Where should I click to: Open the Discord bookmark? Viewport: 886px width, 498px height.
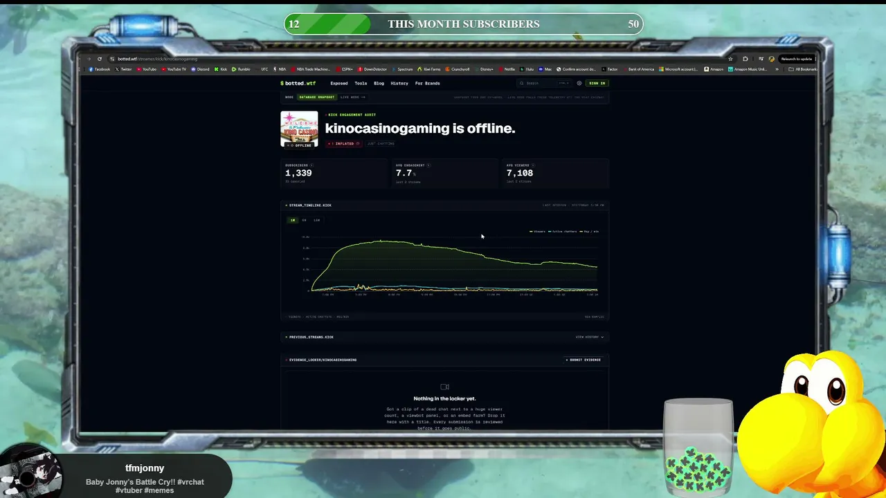(x=201, y=69)
